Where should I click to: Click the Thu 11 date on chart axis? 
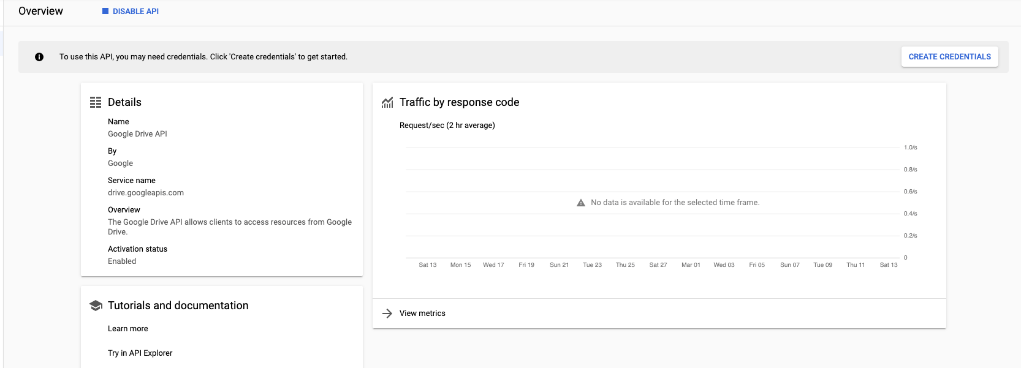(856, 265)
